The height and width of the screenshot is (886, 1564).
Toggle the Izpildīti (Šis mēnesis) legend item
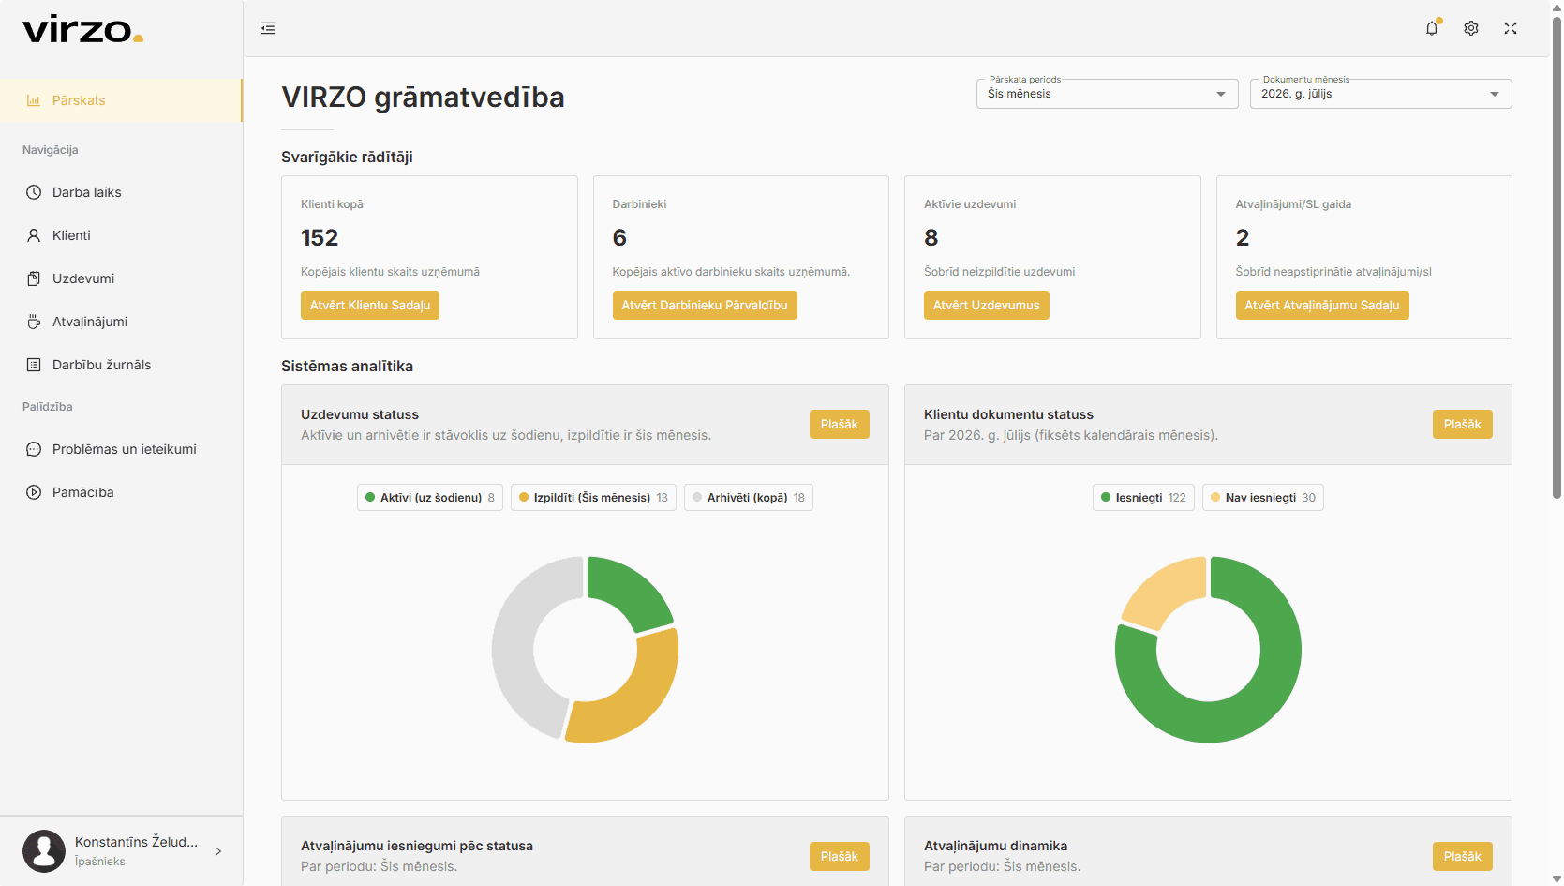(x=593, y=498)
